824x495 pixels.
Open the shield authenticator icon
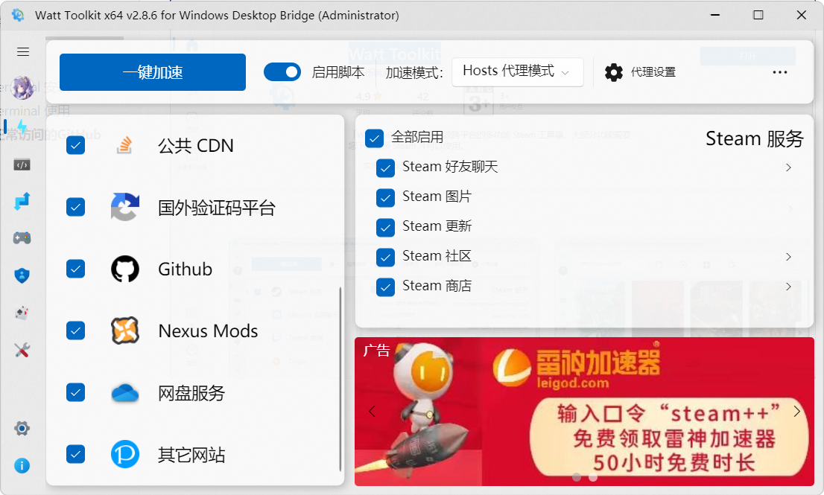22,275
